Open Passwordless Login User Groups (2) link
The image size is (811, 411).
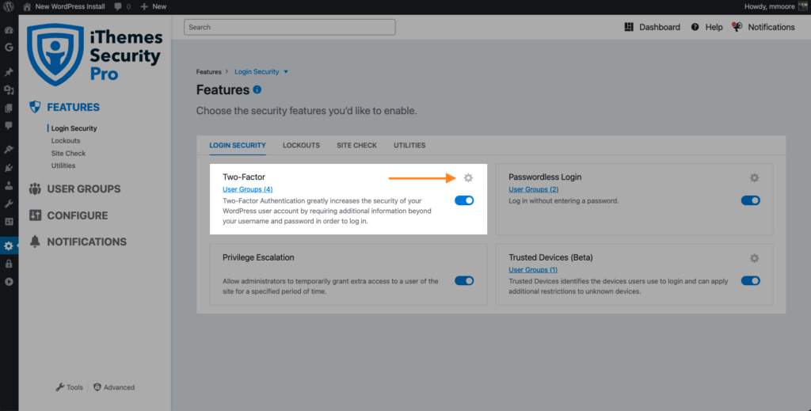pos(533,189)
